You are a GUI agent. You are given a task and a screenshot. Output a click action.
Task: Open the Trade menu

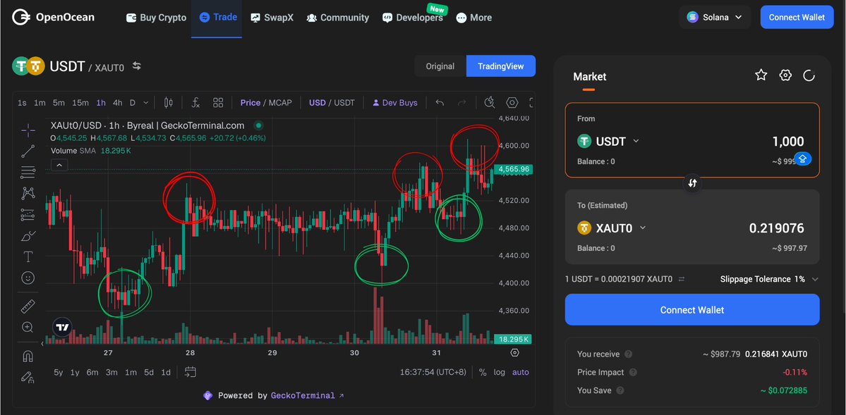[x=218, y=17]
